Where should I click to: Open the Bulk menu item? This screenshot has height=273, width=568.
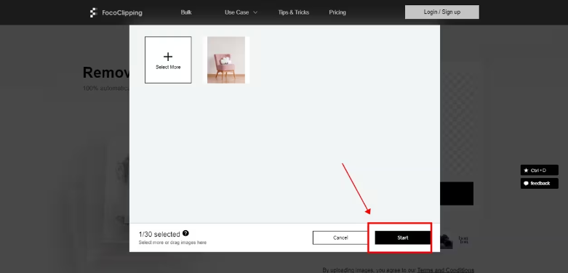coord(186,12)
